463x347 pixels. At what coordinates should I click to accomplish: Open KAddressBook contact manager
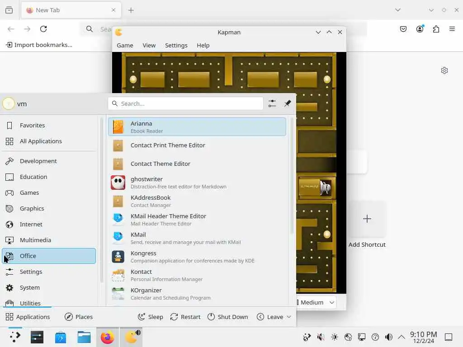pyautogui.click(x=197, y=201)
